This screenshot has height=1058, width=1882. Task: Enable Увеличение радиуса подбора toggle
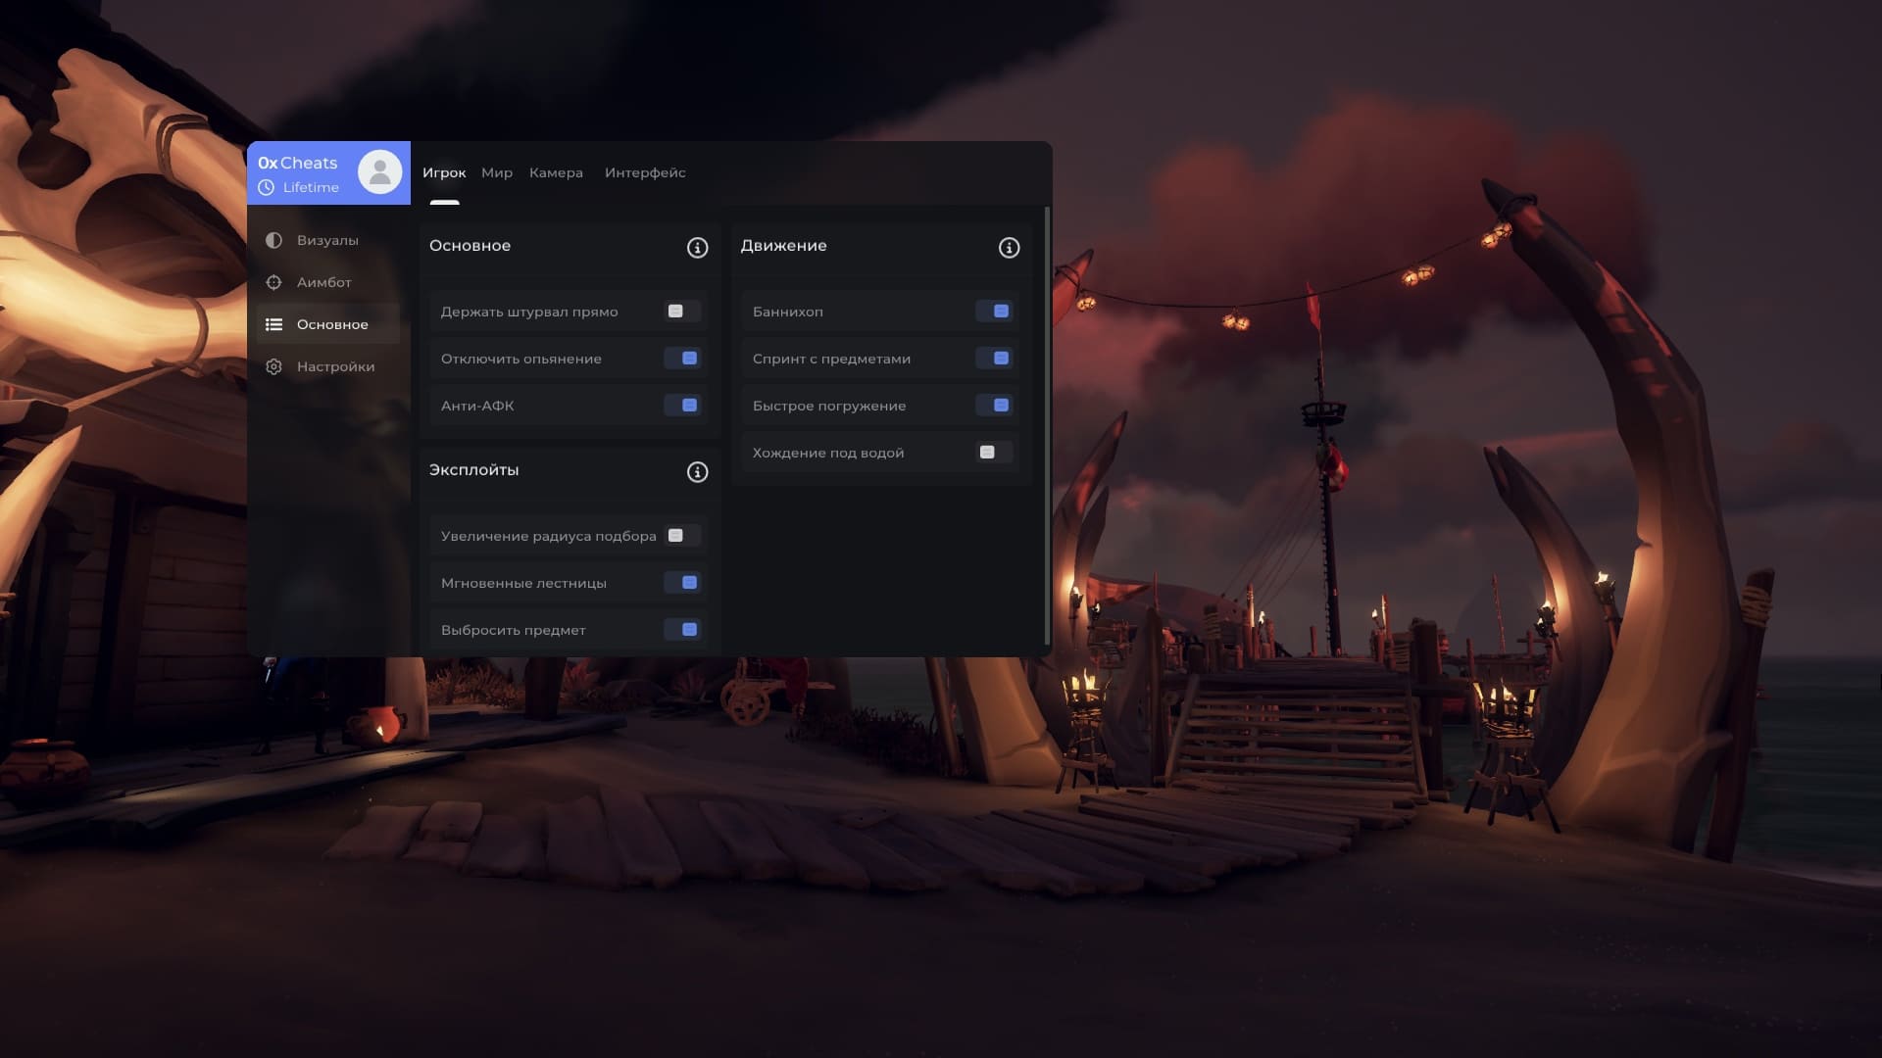pos(682,536)
